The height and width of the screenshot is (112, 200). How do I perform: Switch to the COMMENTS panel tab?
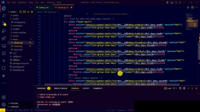(x=97, y=88)
